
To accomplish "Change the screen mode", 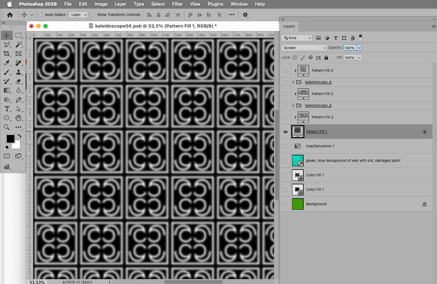I will click(18, 156).
